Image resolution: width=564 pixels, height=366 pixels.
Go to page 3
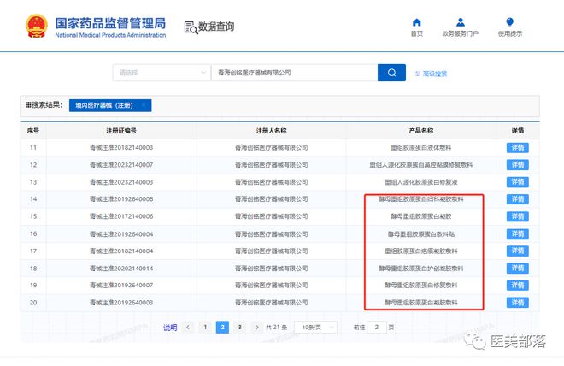point(239,328)
